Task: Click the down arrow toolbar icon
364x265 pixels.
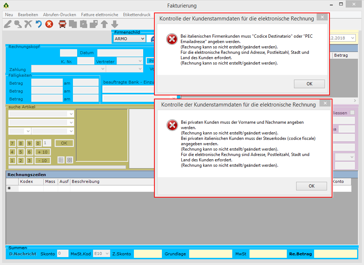Action: (x=115, y=24)
